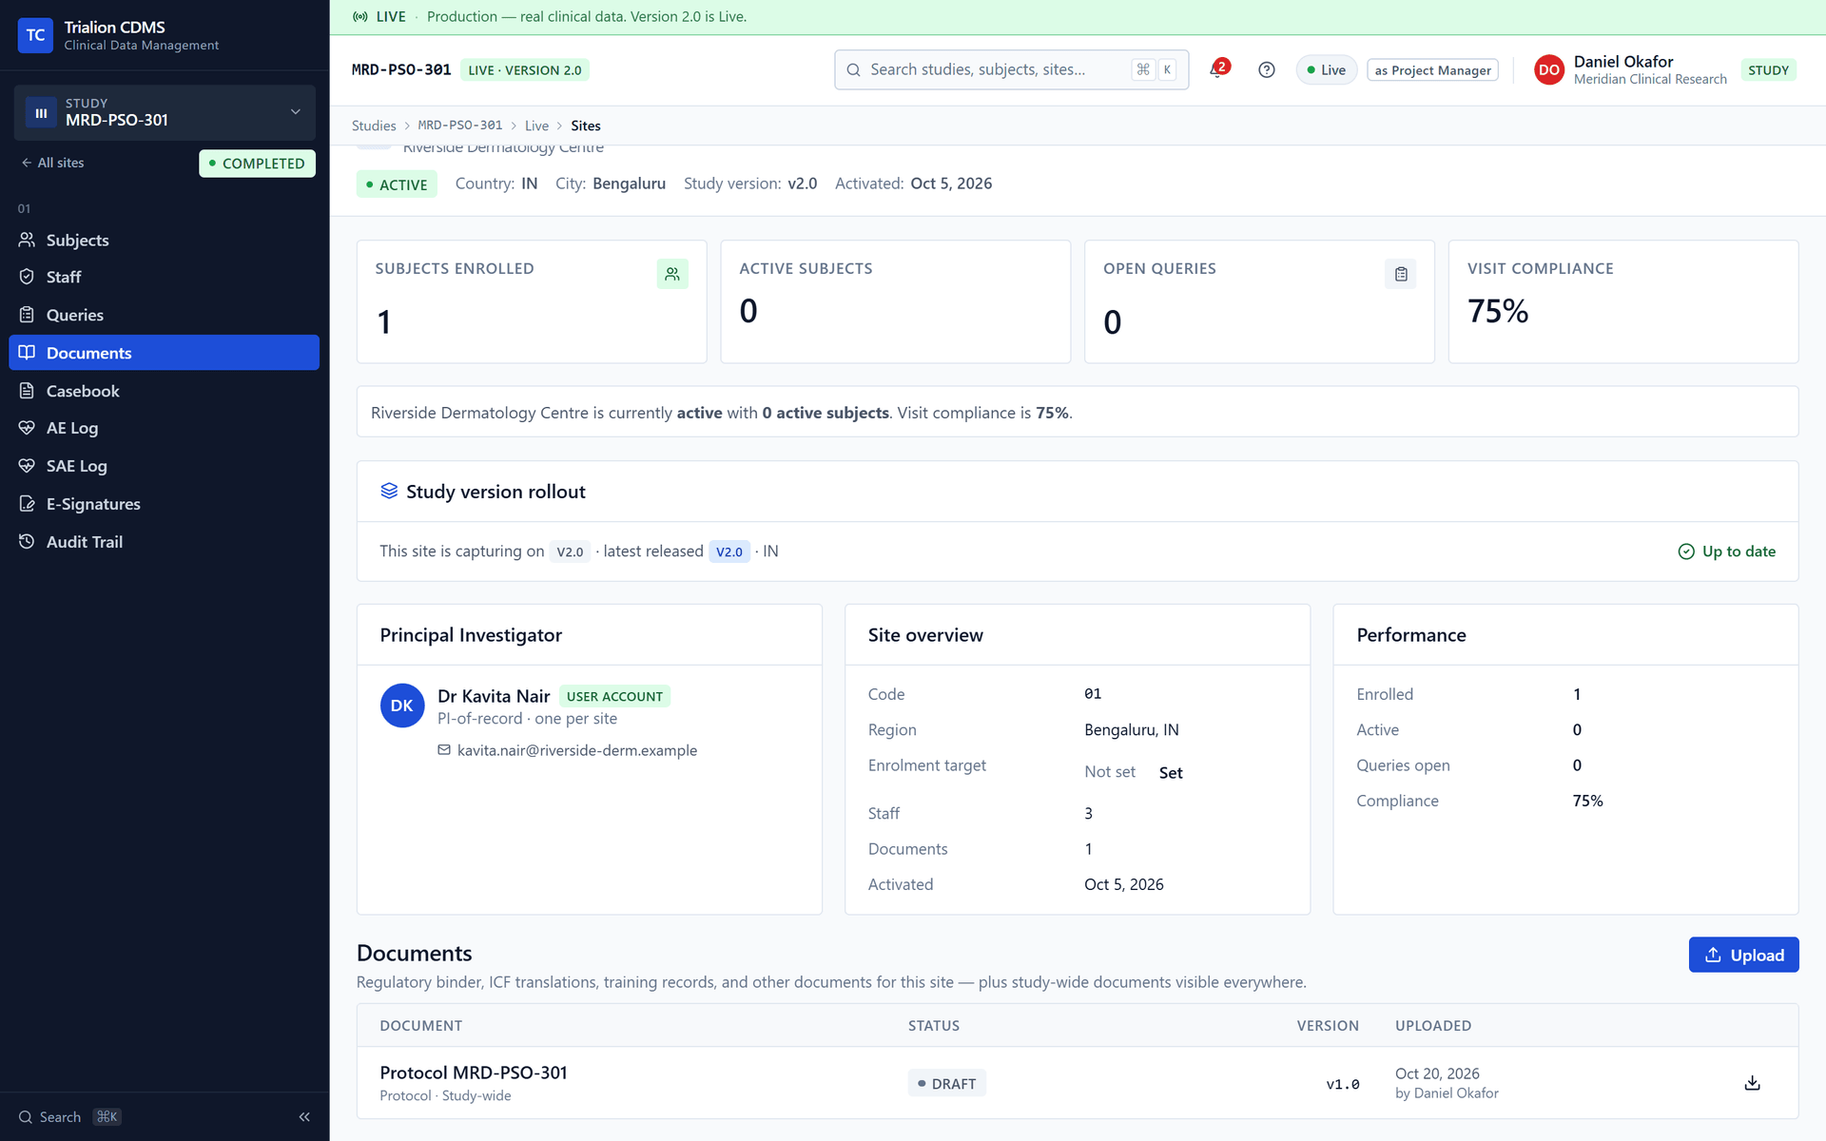Click the COMPLETED status badge
This screenshot has height=1141, width=1826.
(x=257, y=164)
